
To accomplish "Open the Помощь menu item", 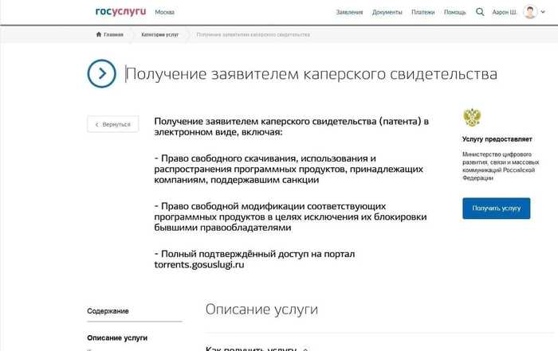I will (455, 12).
